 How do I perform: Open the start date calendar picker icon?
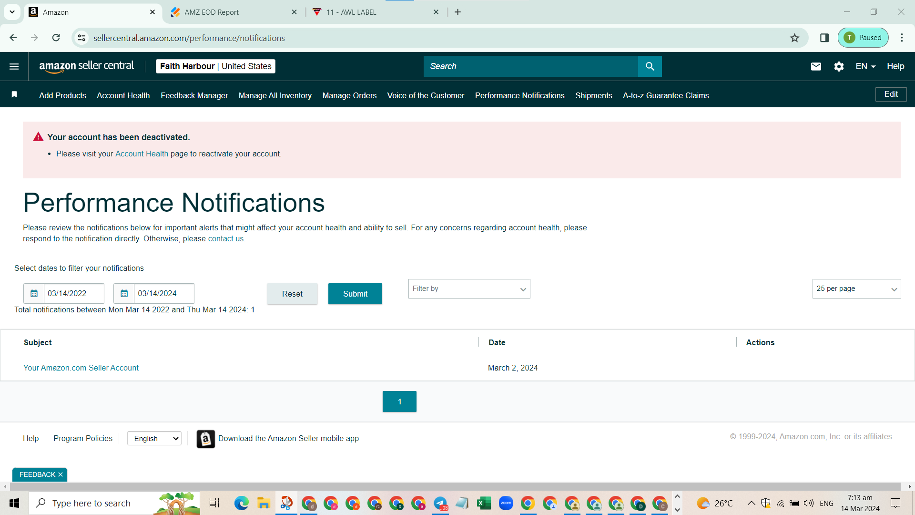click(34, 293)
